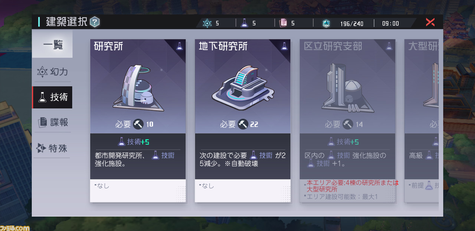Viewport: 475px width, 231px height.
Task: Choose the 地下研究所 building image
Action: click(x=243, y=88)
